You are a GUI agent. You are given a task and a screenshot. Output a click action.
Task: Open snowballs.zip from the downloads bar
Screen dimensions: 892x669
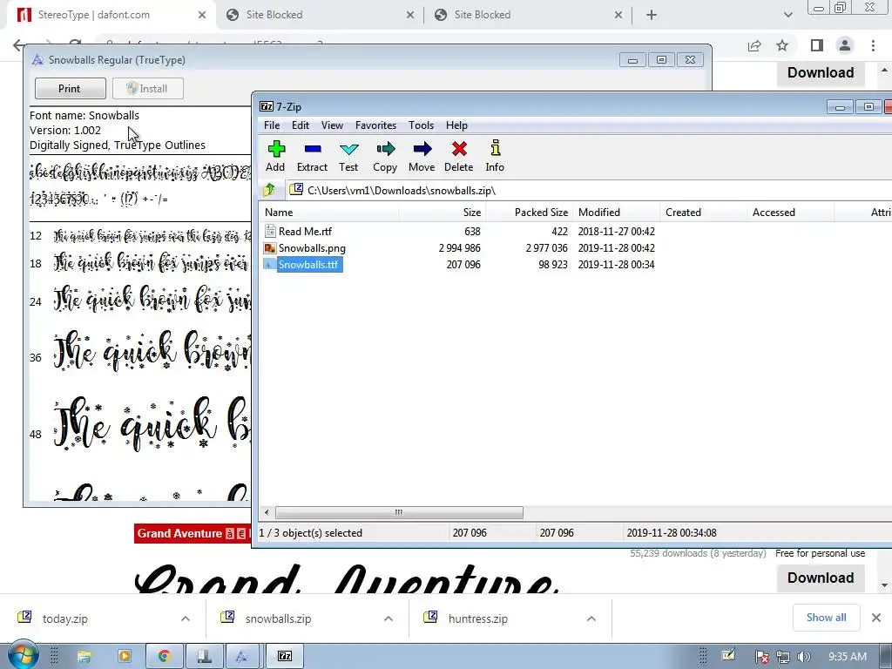(278, 619)
